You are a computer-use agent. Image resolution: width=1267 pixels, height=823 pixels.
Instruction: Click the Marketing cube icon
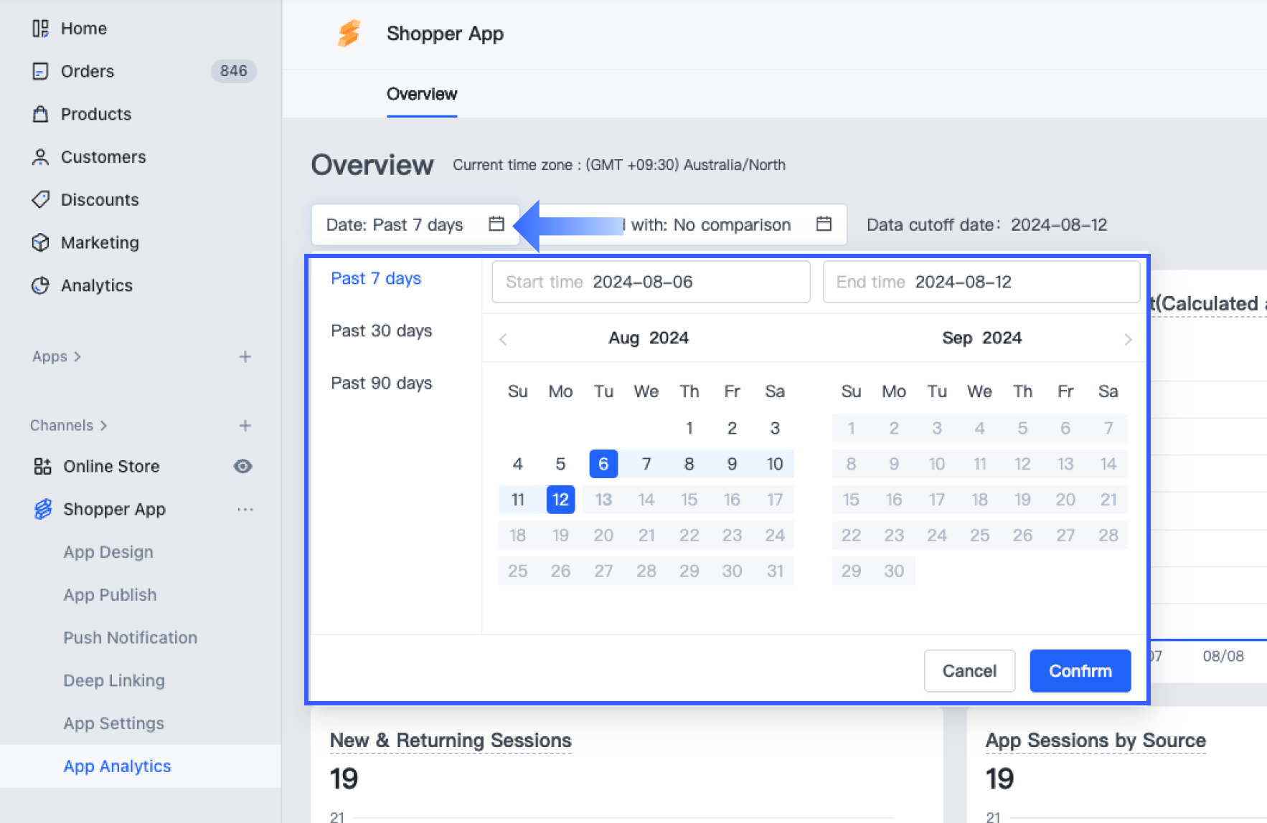click(x=40, y=242)
